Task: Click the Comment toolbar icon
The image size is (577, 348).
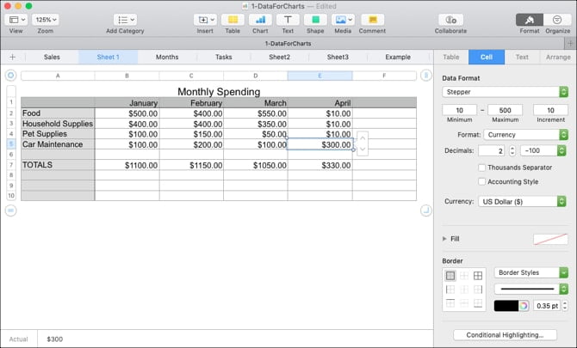Action: (372, 19)
